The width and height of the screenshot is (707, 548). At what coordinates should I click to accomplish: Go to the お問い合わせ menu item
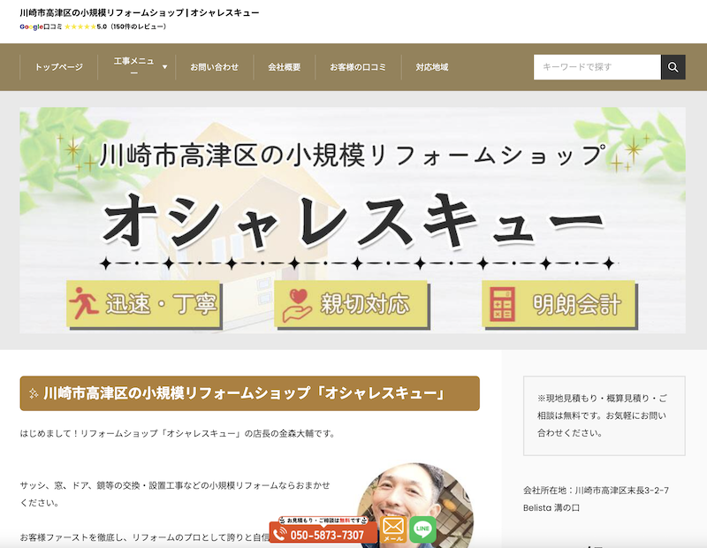click(214, 67)
